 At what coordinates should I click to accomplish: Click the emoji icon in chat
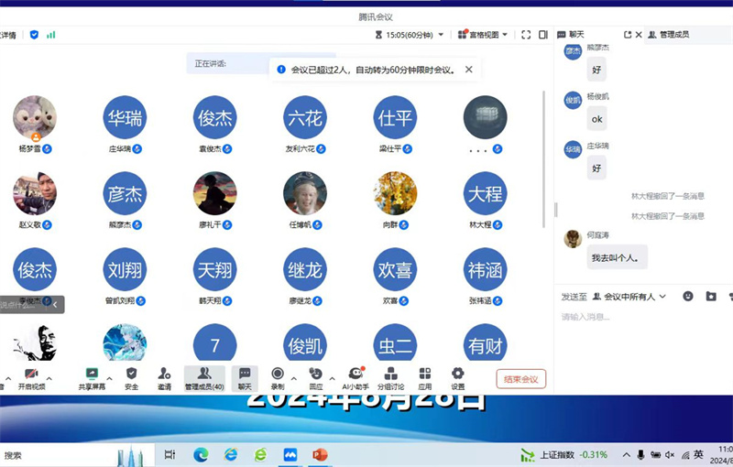pos(687,296)
